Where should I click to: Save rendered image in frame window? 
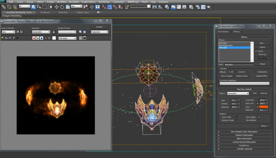point(2,38)
